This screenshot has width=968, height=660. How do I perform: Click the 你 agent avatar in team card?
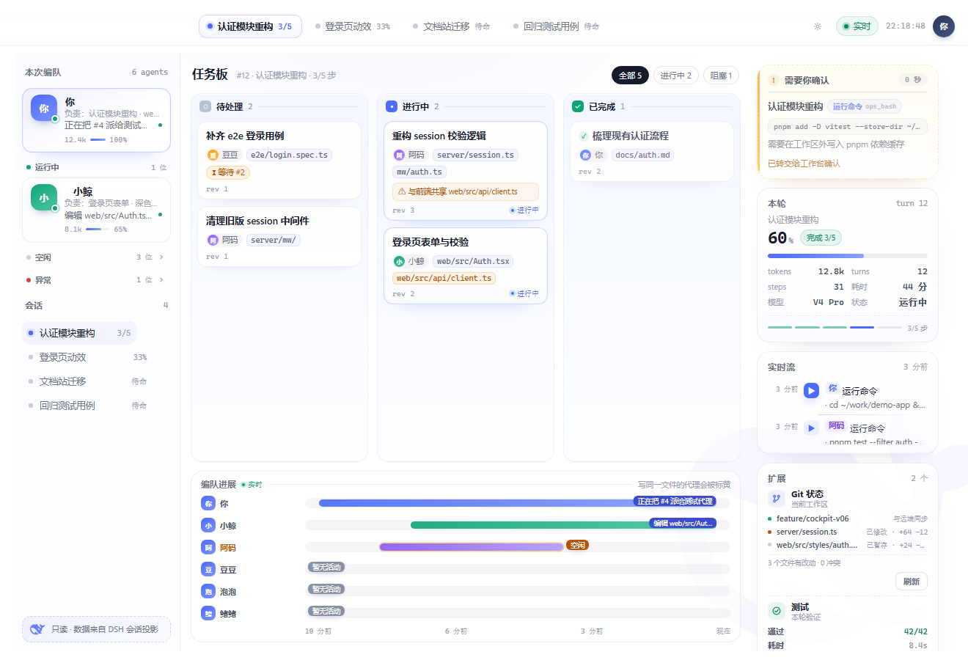point(44,108)
